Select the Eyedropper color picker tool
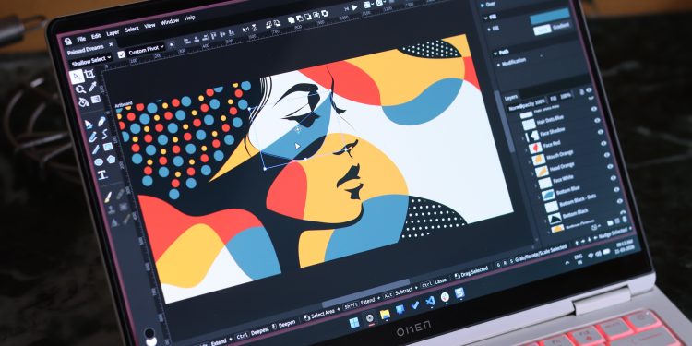This screenshot has width=692, height=346. (92, 87)
